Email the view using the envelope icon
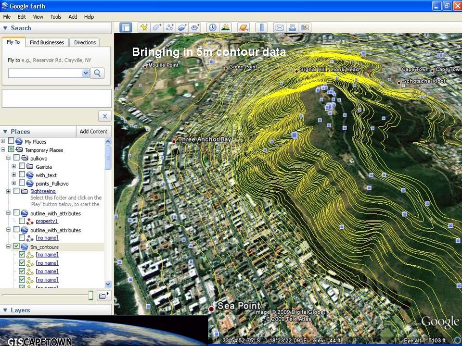The height and width of the screenshot is (346, 462). (279, 28)
